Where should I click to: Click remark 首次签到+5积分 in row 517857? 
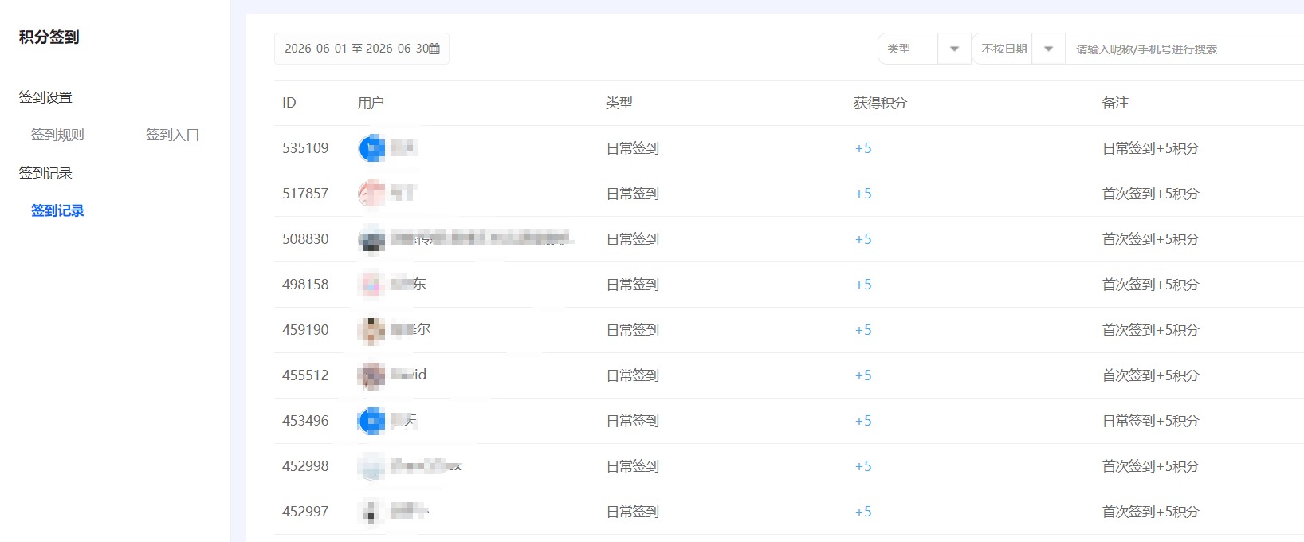click(x=1150, y=194)
